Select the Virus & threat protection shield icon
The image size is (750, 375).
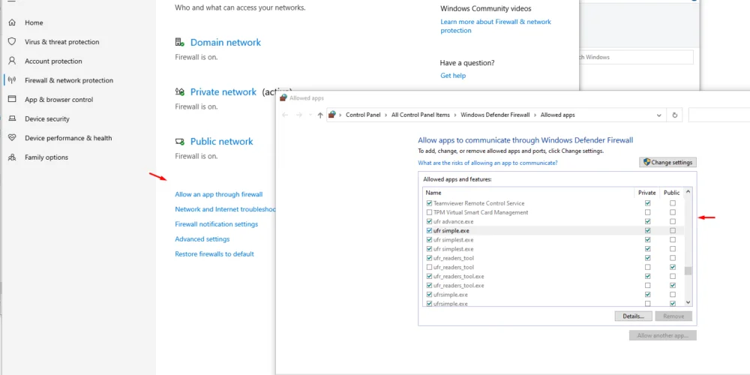pyautogui.click(x=13, y=41)
